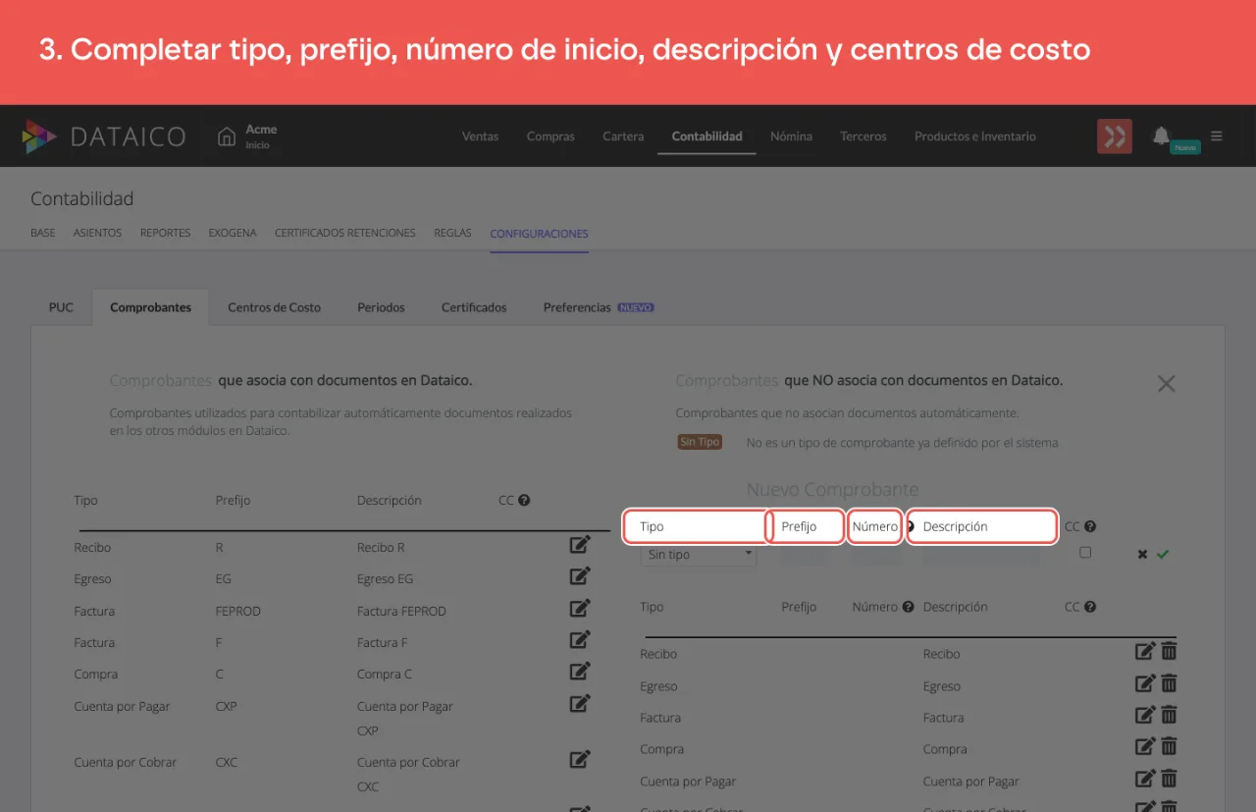Click the red double-arrow icon in header
1256x812 pixels.
pos(1115,136)
